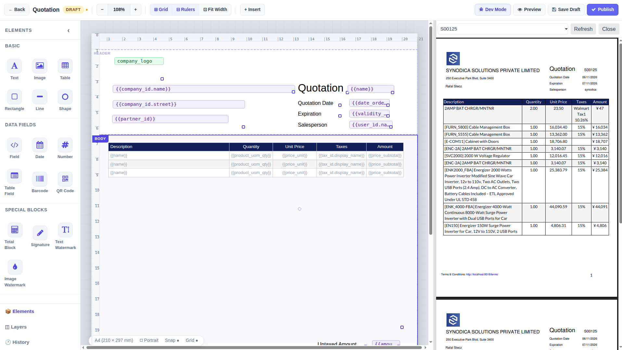Screen dimensions: 622x350
Task: Select the Text Watermark icon
Action: tap(65, 230)
